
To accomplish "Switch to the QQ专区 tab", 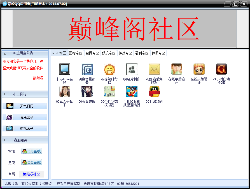I will click(59, 53).
